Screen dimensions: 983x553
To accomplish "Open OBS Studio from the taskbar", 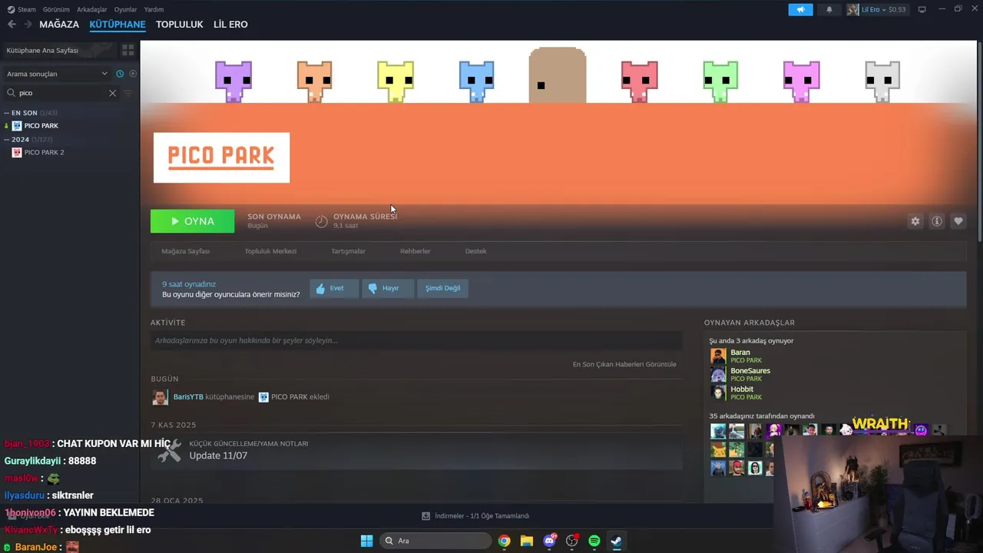I will (x=571, y=541).
